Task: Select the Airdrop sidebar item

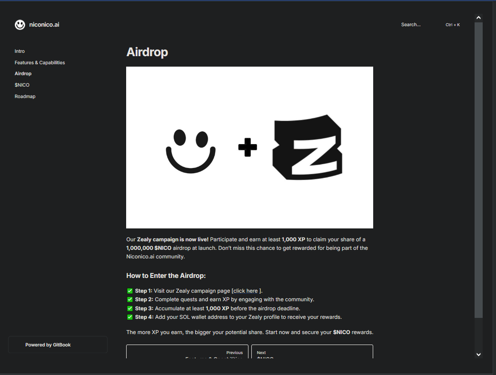Action: tap(23, 74)
